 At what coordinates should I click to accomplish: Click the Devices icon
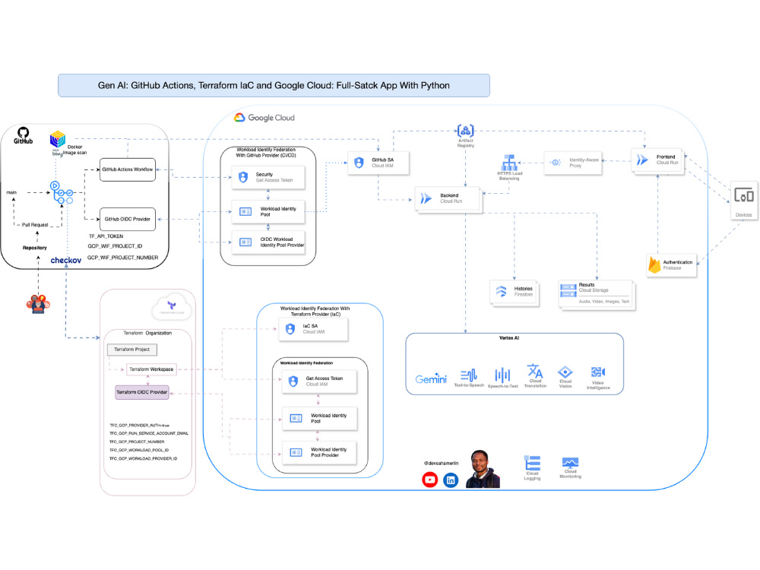[743, 196]
